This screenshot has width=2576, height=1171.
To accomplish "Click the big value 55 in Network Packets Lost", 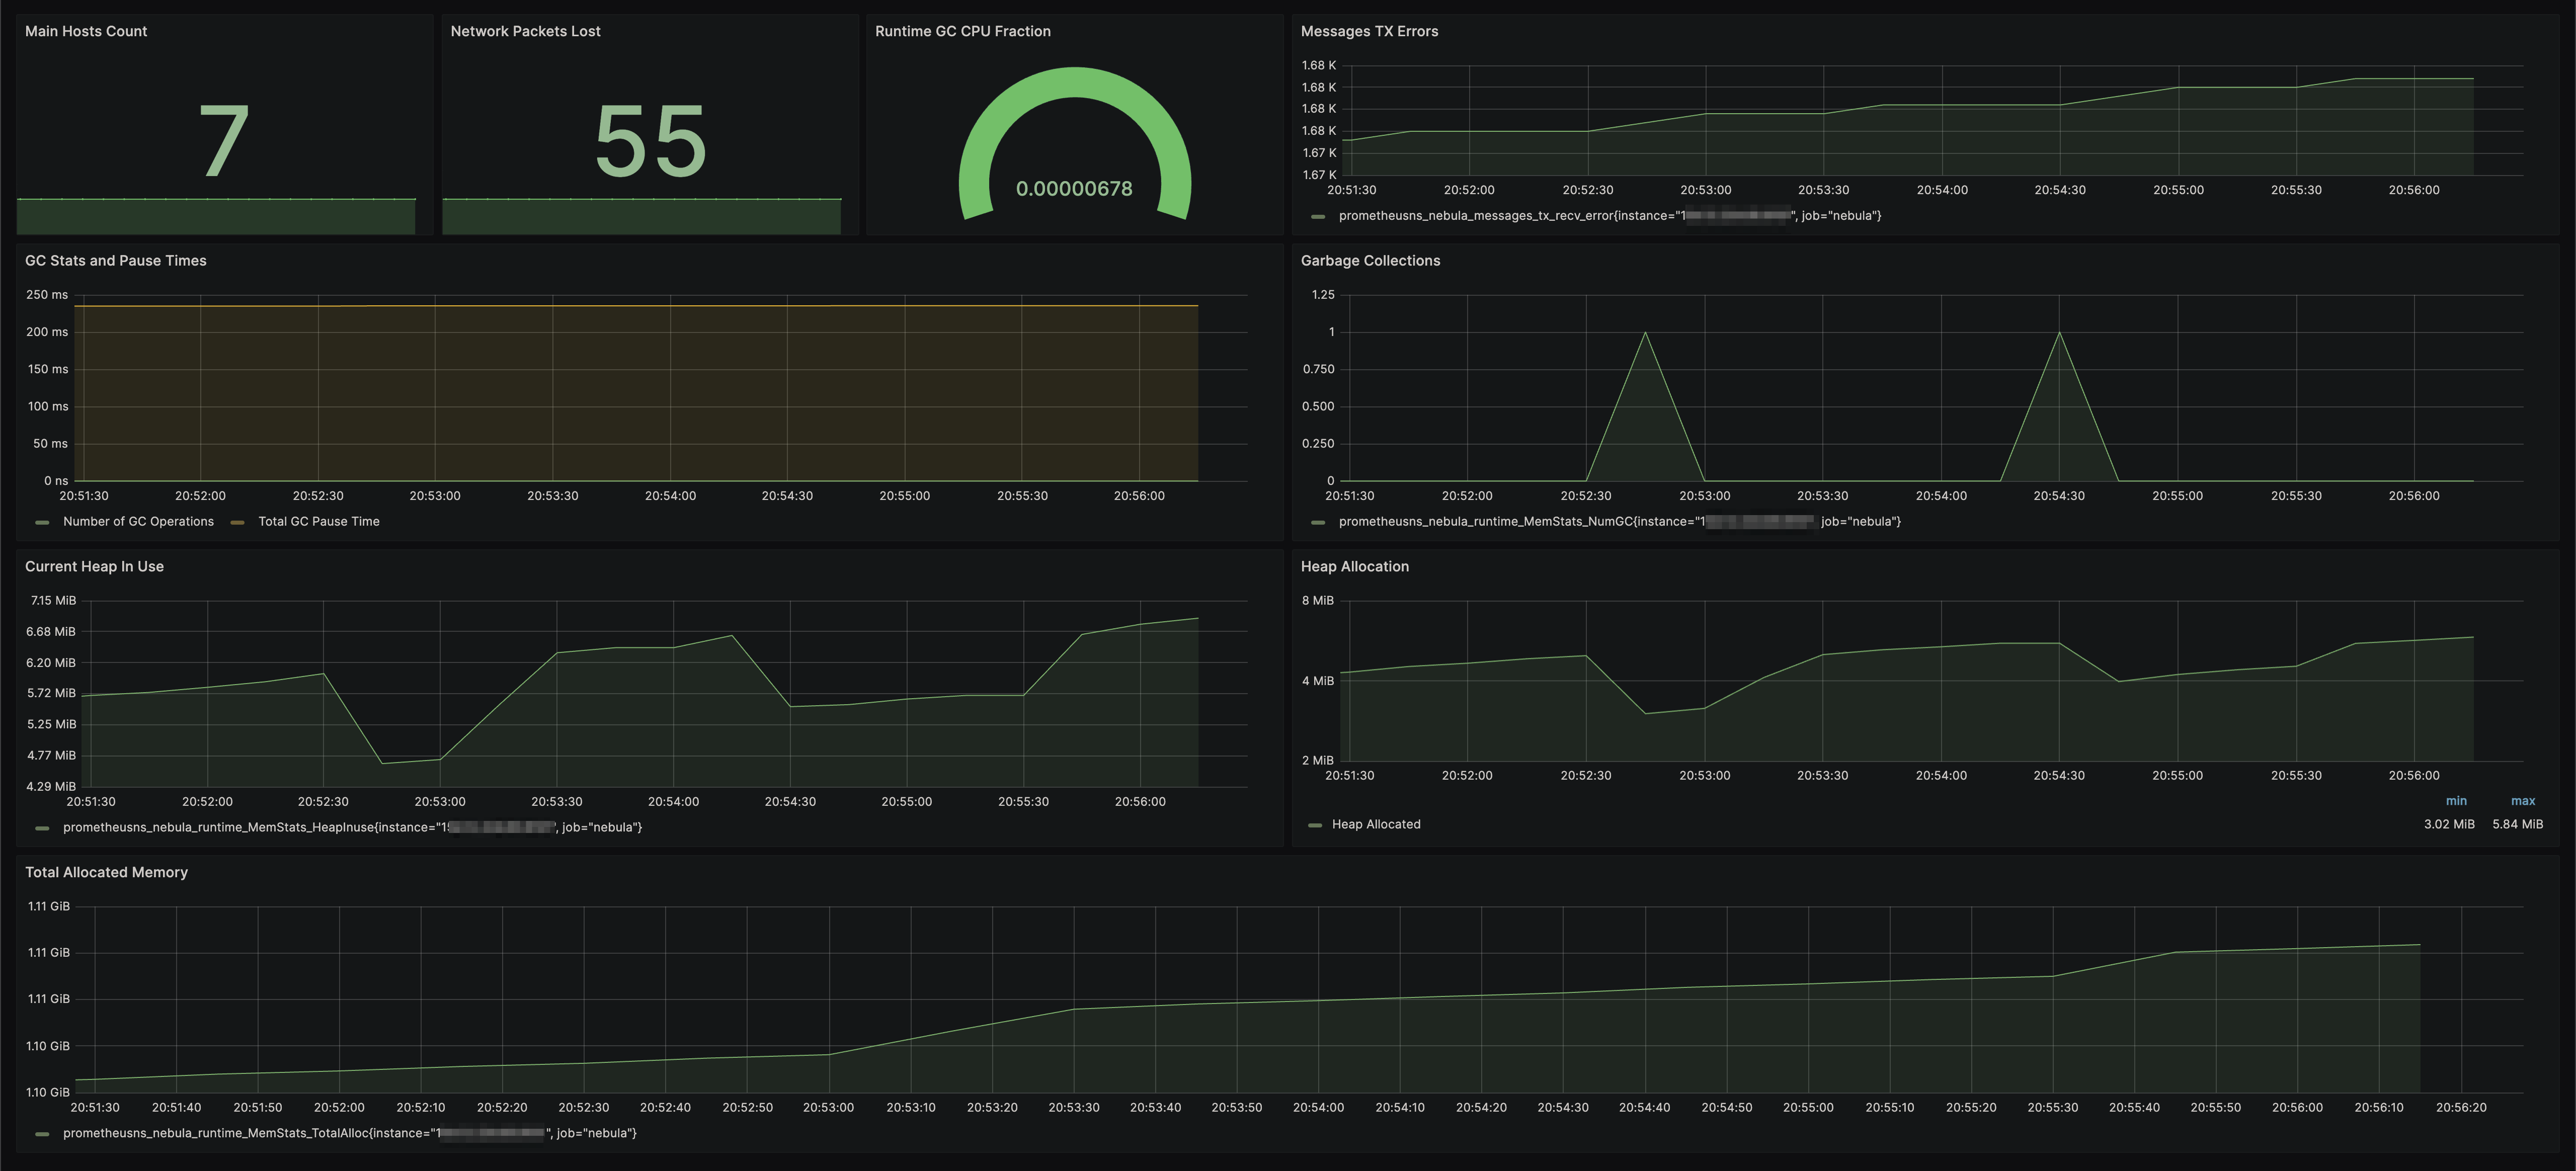I will coord(651,141).
